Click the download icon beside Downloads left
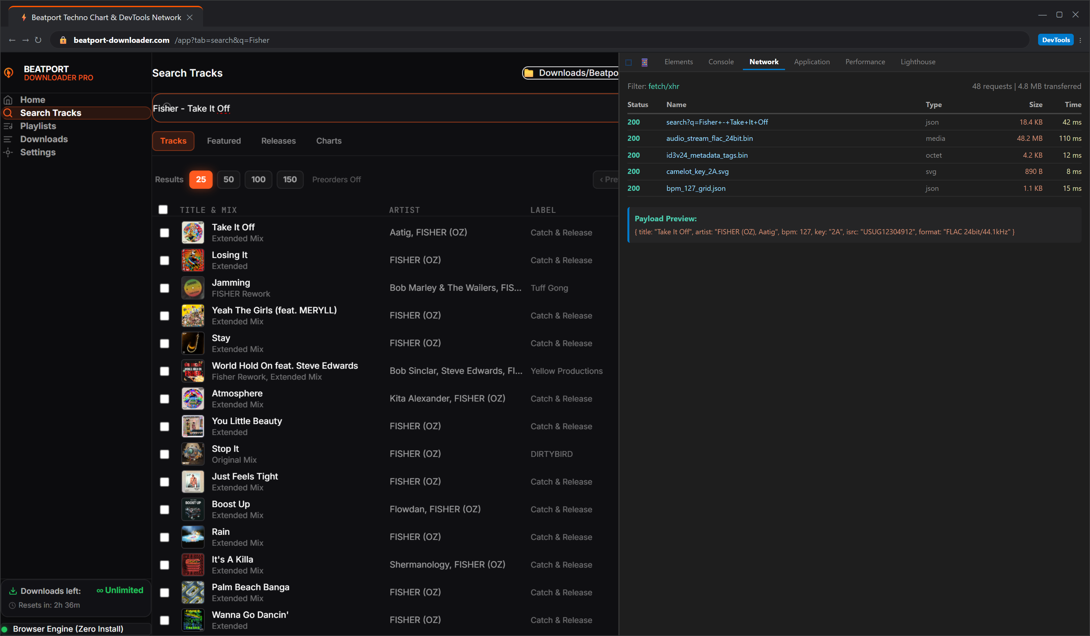Image resolution: width=1090 pixels, height=636 pixels. [13, 591]
